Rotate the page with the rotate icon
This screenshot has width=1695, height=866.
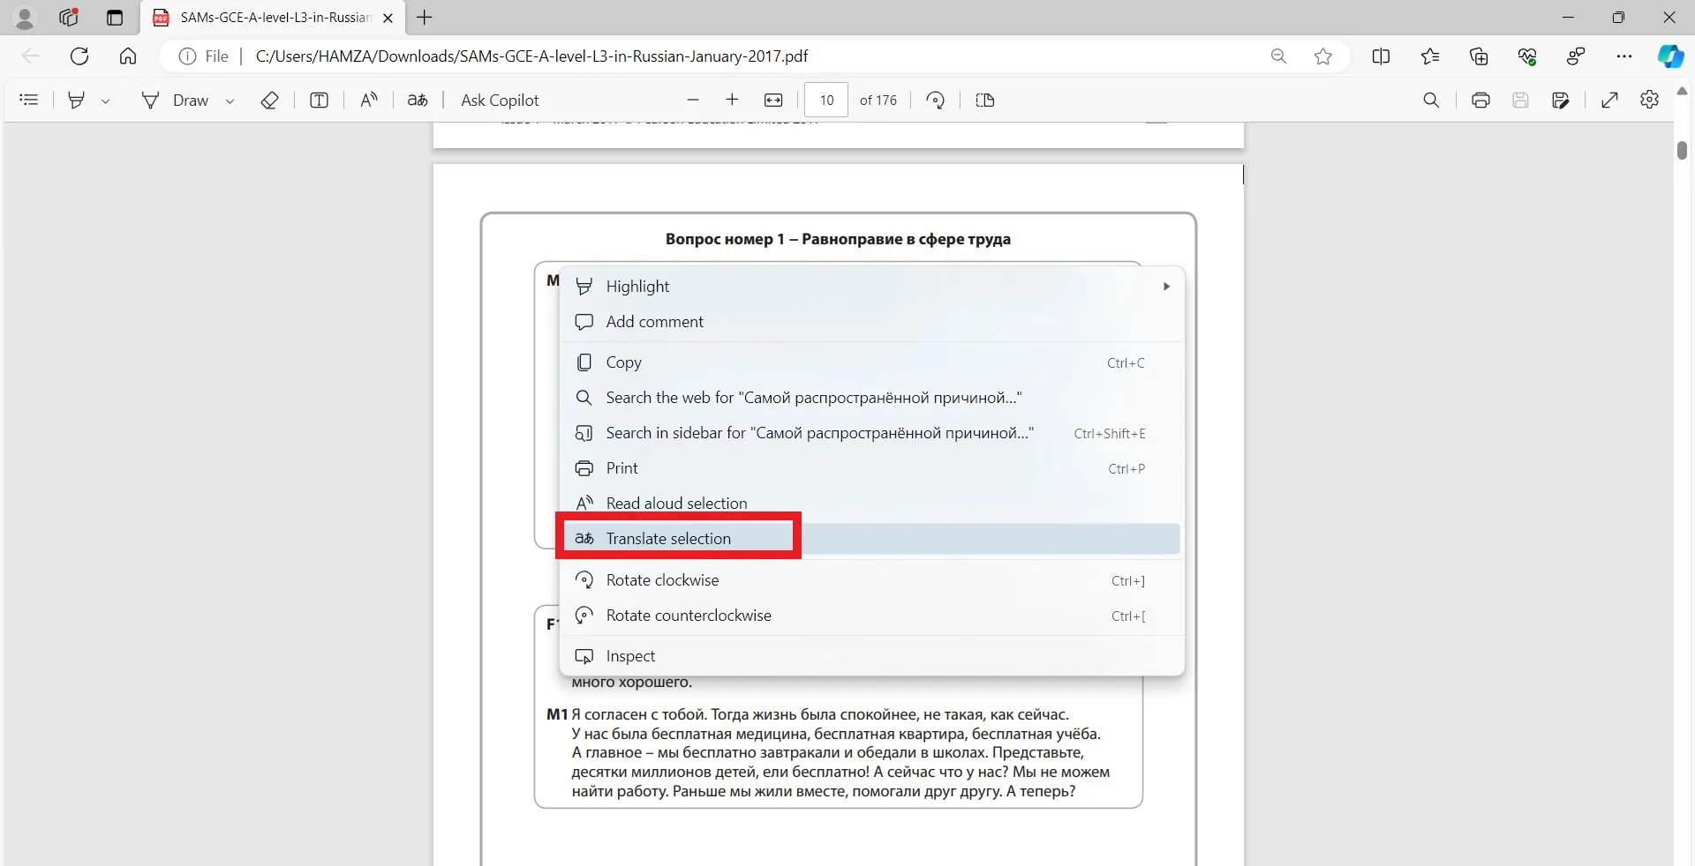935,100
